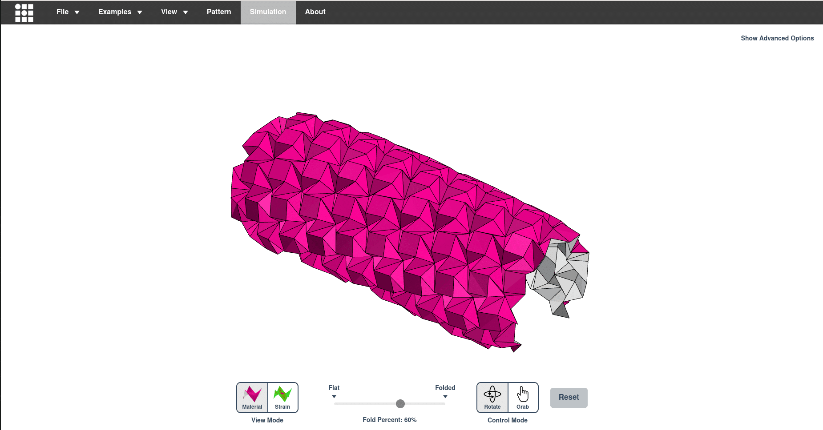Click the Fold Percent 60% label

pyautogui.click(x=389, y=420)
